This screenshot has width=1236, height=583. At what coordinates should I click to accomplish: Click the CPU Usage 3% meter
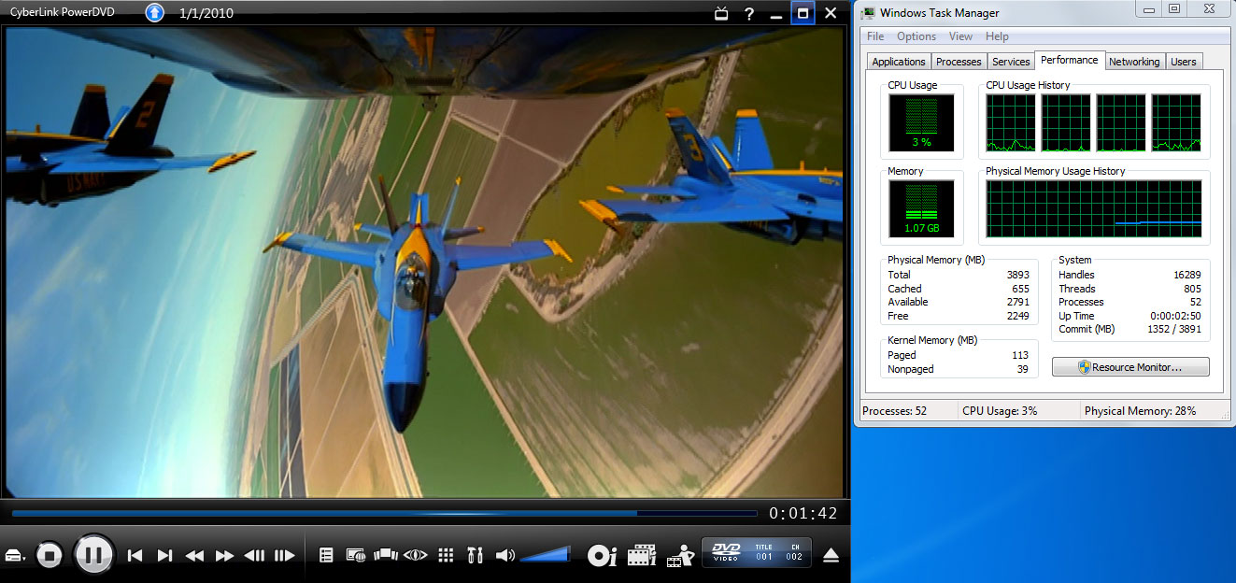click(x=921, y=123)
